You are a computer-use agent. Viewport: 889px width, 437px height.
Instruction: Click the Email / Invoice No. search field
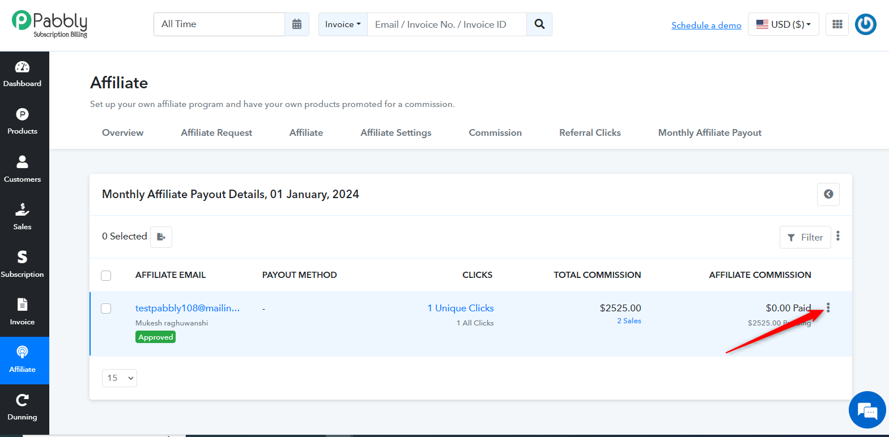pyautogui.click(x=447, y=24)
